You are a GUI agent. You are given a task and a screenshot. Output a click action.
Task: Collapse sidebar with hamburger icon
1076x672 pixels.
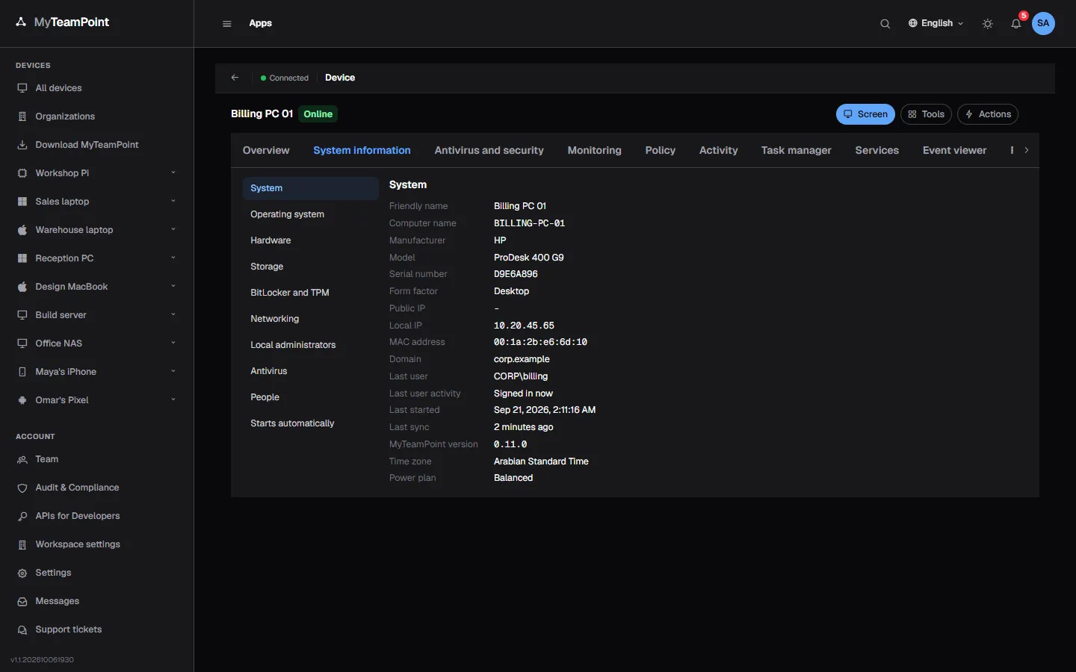(x=227, y=24)
